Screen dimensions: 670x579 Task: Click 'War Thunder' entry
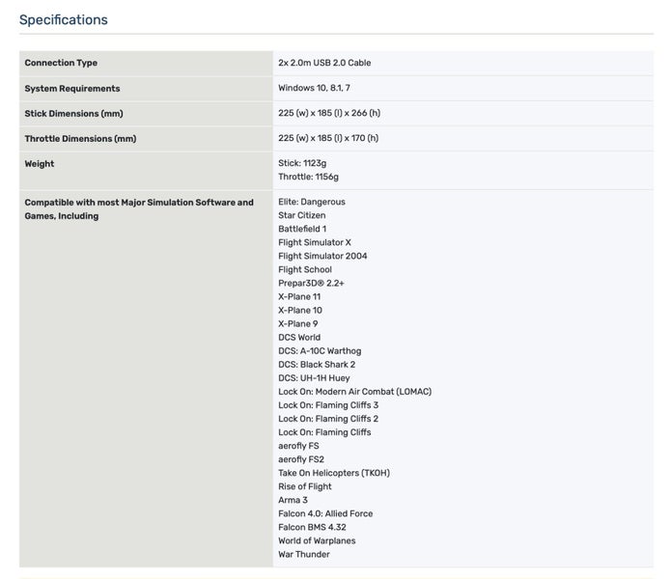[304, 554]
